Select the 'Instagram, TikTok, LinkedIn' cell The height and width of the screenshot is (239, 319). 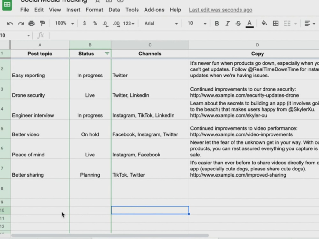(x=150, y=109)
